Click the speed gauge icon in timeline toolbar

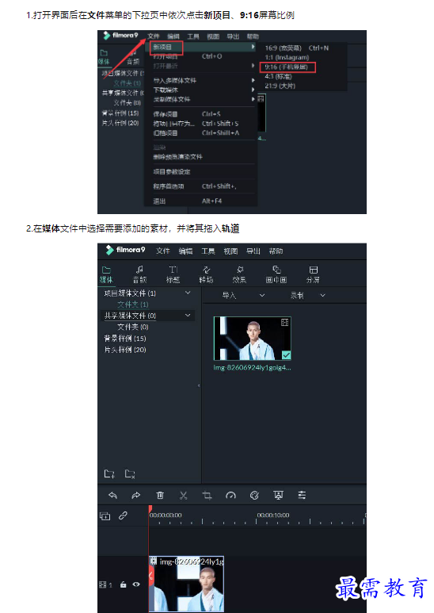(230, 496)
